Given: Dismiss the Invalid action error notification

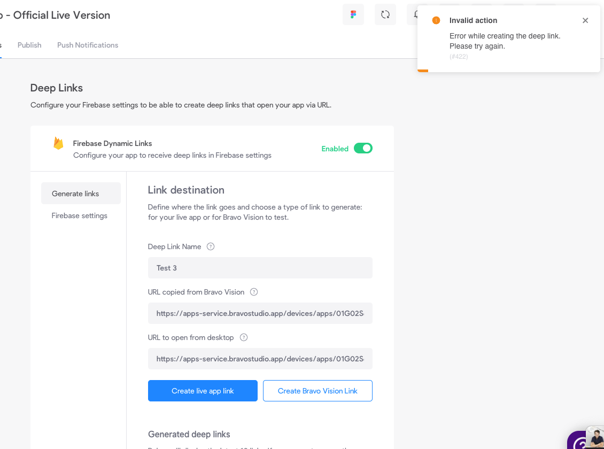Looking at the screenshot, I should [585, 20].
